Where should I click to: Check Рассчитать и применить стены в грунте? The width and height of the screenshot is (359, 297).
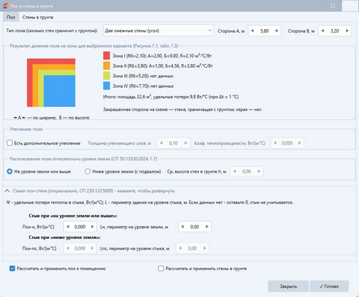pyautogui.click(x=161, y=269)
